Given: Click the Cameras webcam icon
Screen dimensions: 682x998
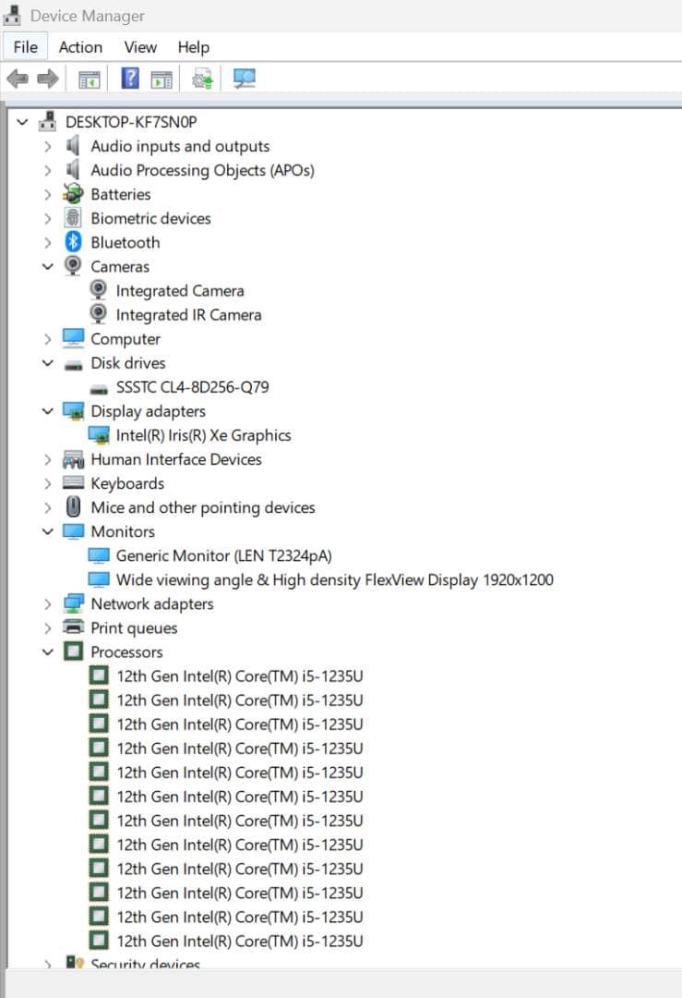Looking at the screenshot, I should pos(73,266).
